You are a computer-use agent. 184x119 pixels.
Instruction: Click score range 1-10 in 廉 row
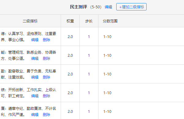point(107,112)
